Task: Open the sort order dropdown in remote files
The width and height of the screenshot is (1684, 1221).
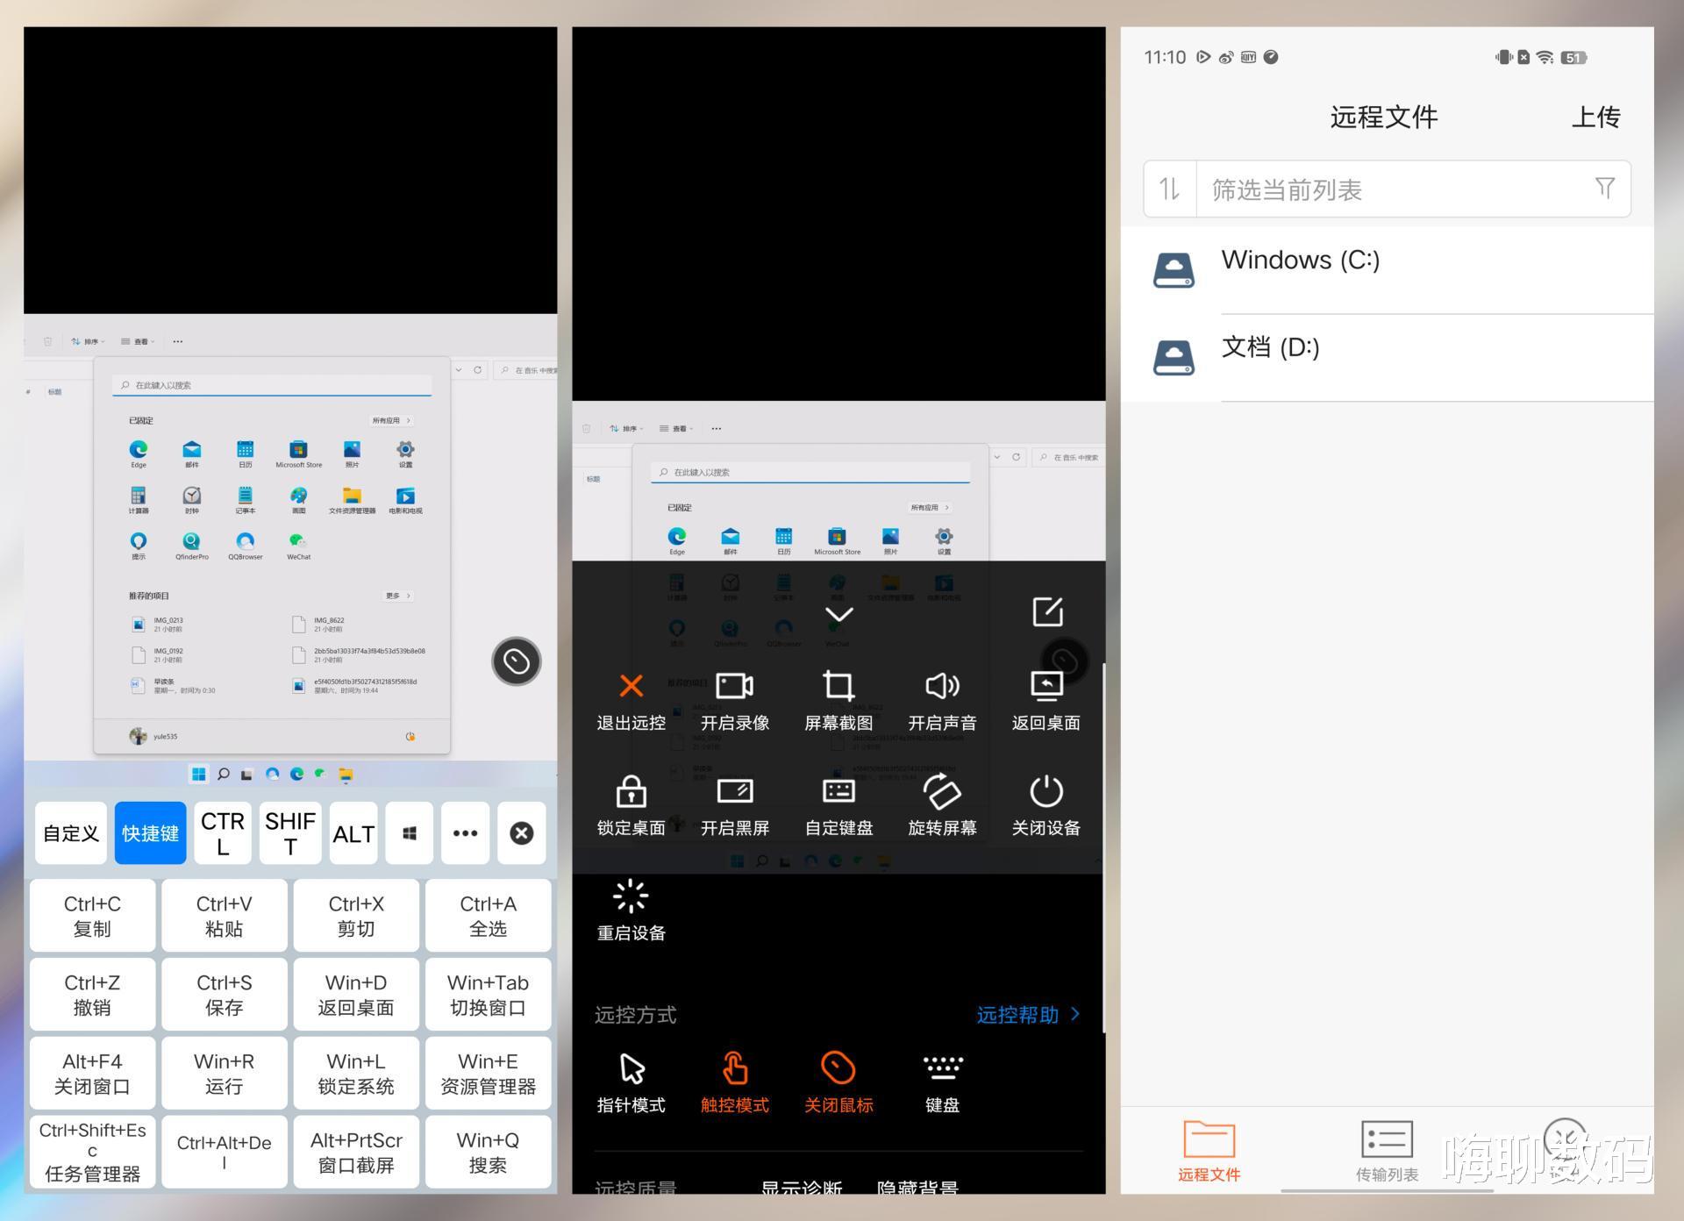Action: click(x=1169, y=189)
